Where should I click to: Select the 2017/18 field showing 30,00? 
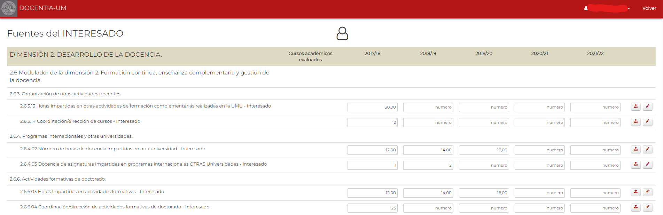[x=372, y=107]
